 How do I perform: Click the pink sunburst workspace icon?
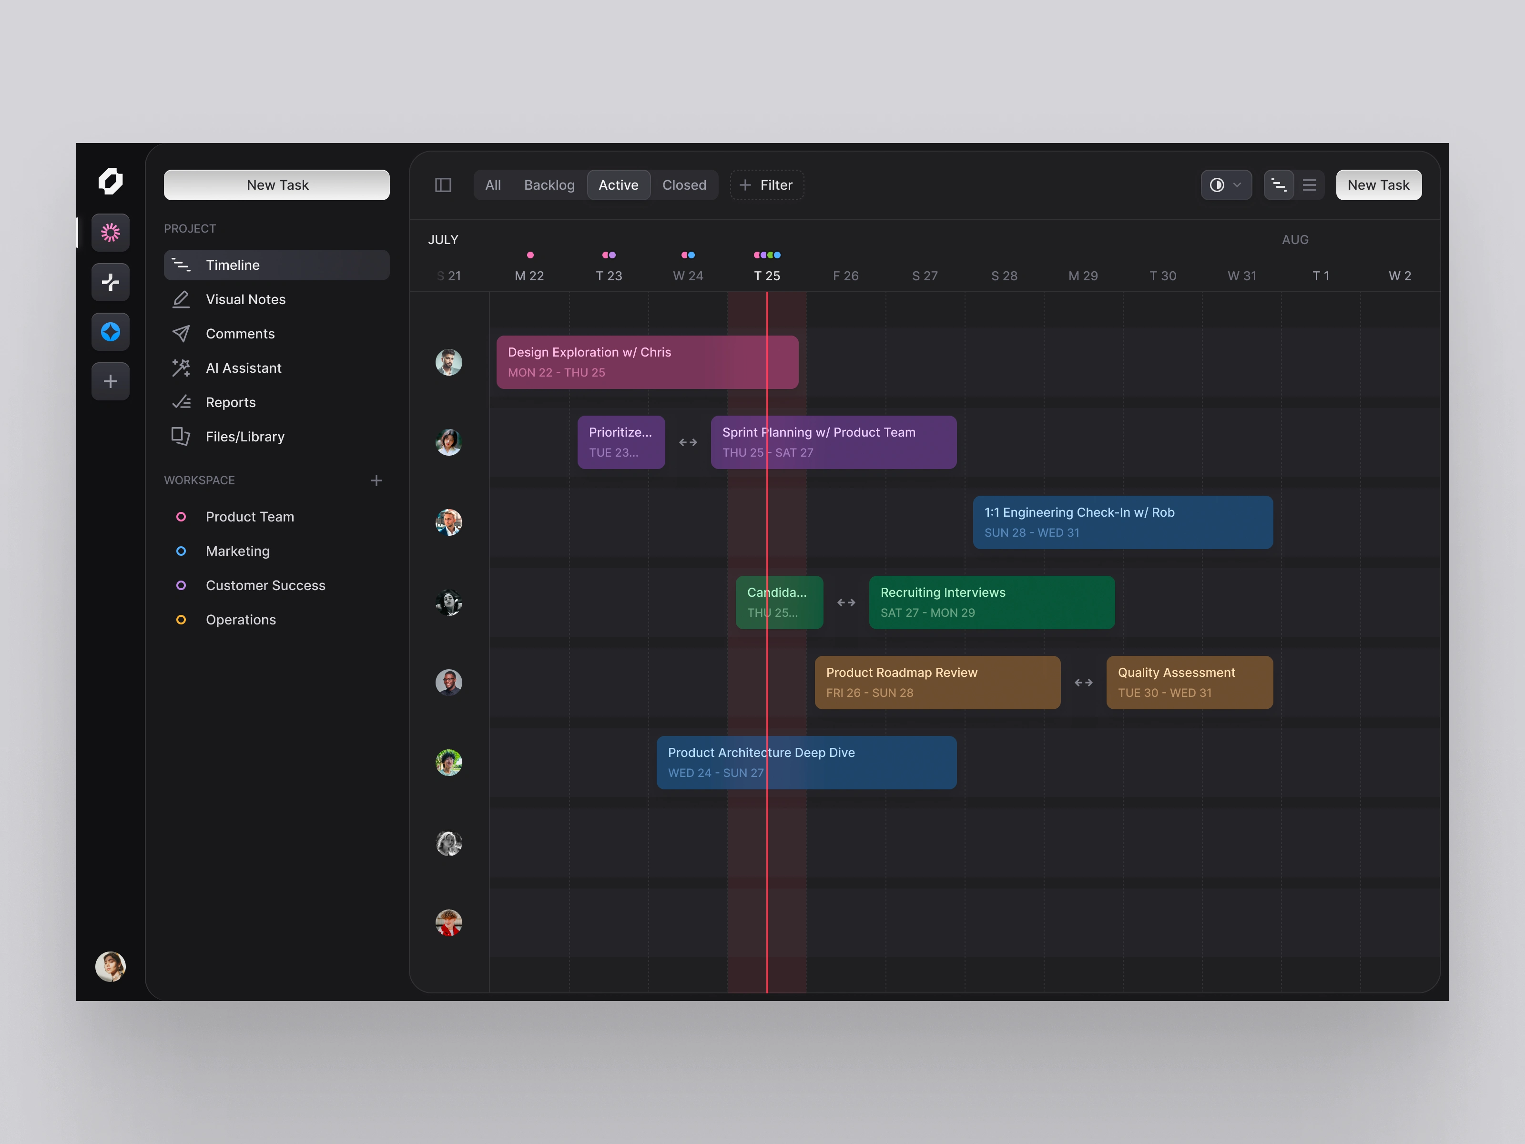pos(110,233)
